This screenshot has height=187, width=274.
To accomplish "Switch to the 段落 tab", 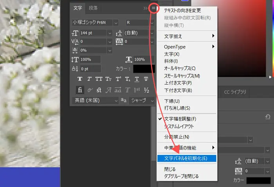I will click(94, 8).
